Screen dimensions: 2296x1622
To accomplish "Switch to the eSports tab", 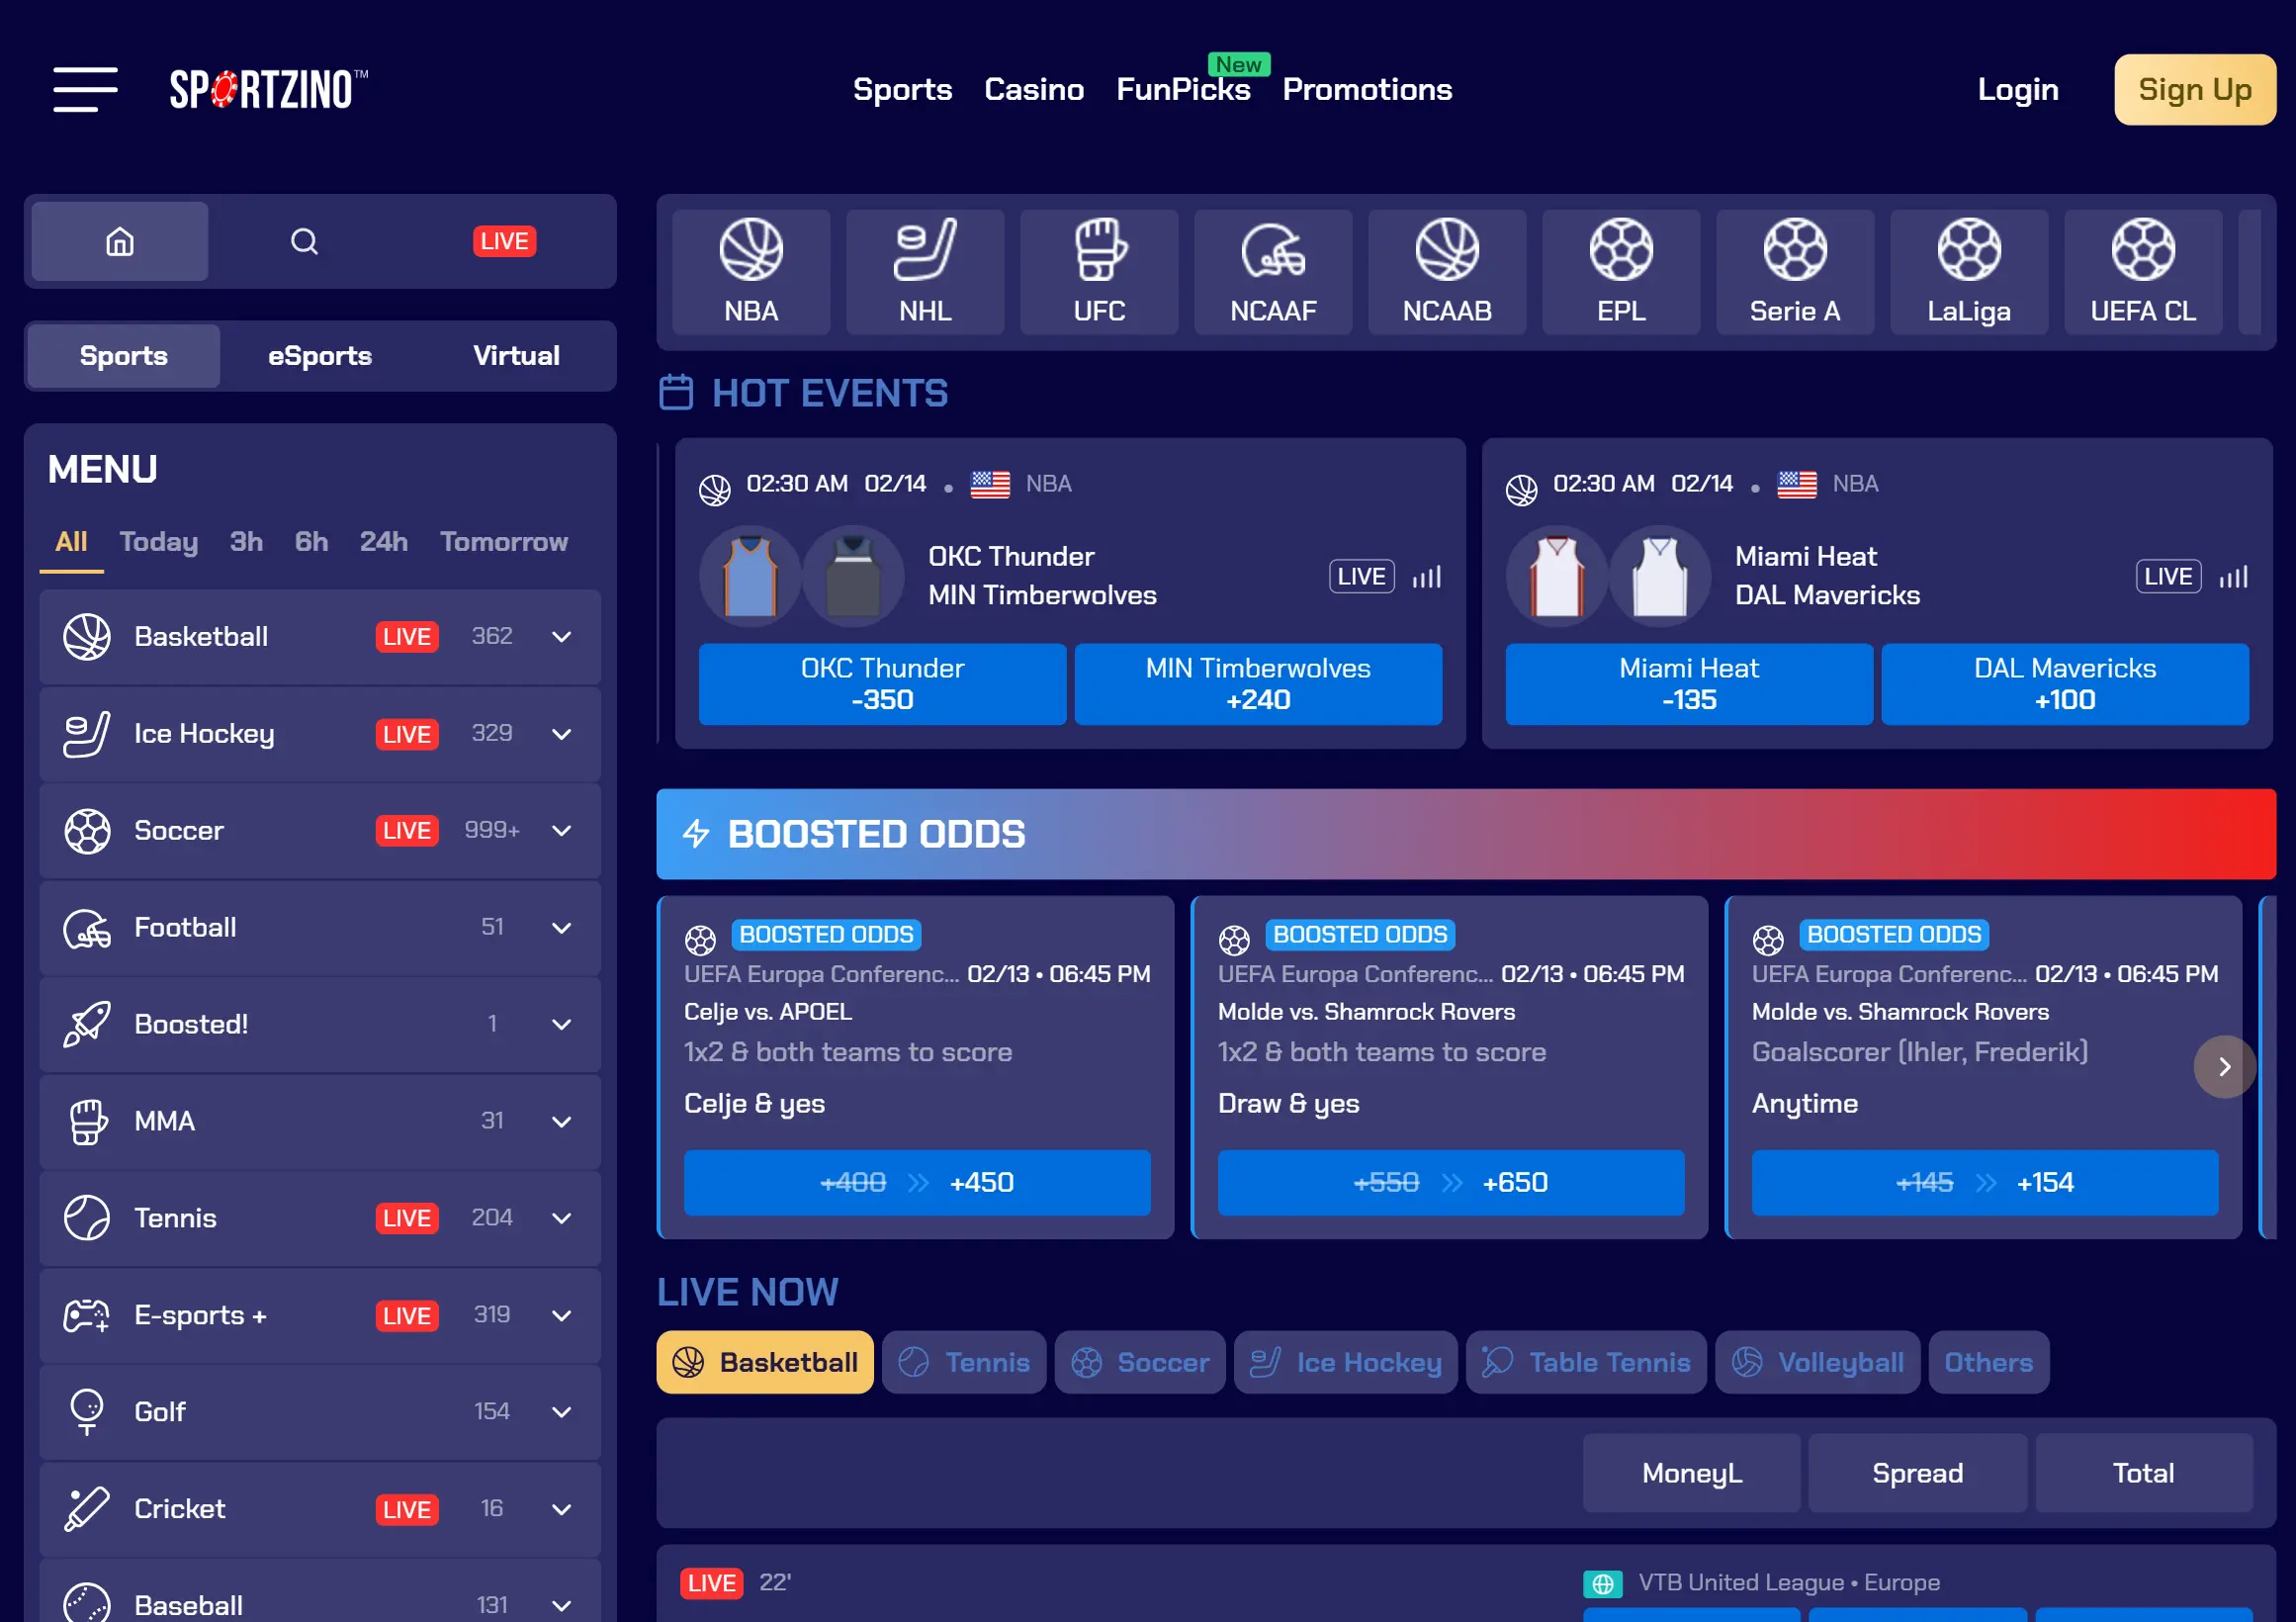I will pyautogui.click(x=320, y=356).
